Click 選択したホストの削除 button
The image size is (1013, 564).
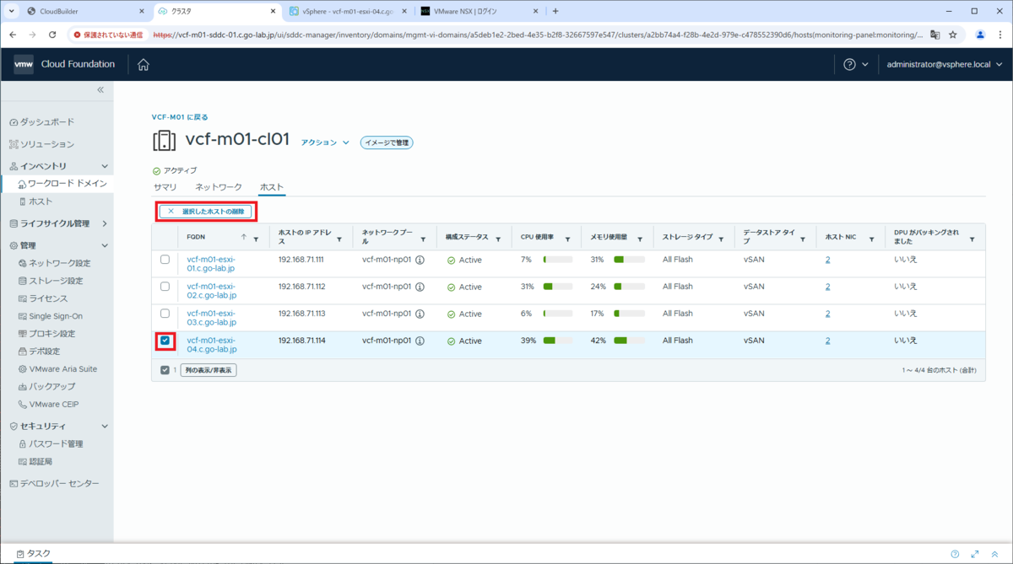coord(206,211)
